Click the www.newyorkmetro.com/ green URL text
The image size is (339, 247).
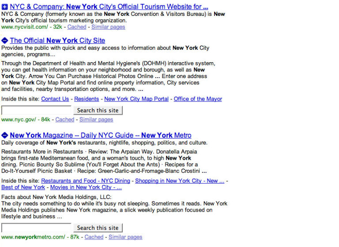[33, 237]
